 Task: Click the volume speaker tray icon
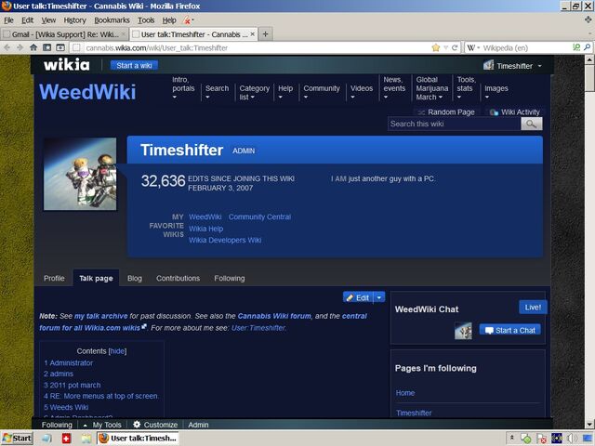(x=572, y=439)
